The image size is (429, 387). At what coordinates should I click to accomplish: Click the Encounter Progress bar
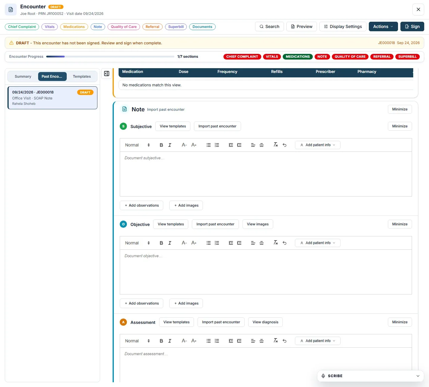click(110, 57)
